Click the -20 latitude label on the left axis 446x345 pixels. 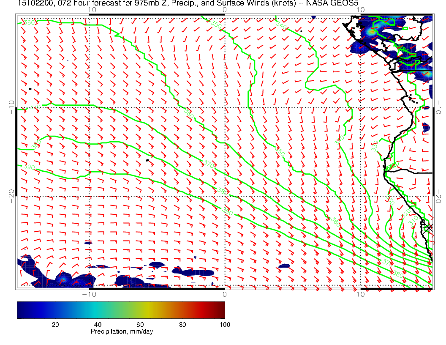[11, 194]
